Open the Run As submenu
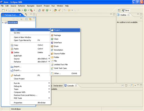The image size is (144, 111). click(x=30, y=83)
